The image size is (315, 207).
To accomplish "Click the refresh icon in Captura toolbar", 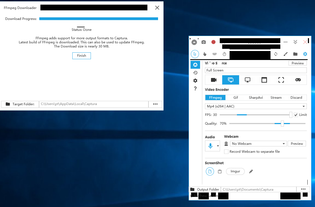I will point(276,54).
